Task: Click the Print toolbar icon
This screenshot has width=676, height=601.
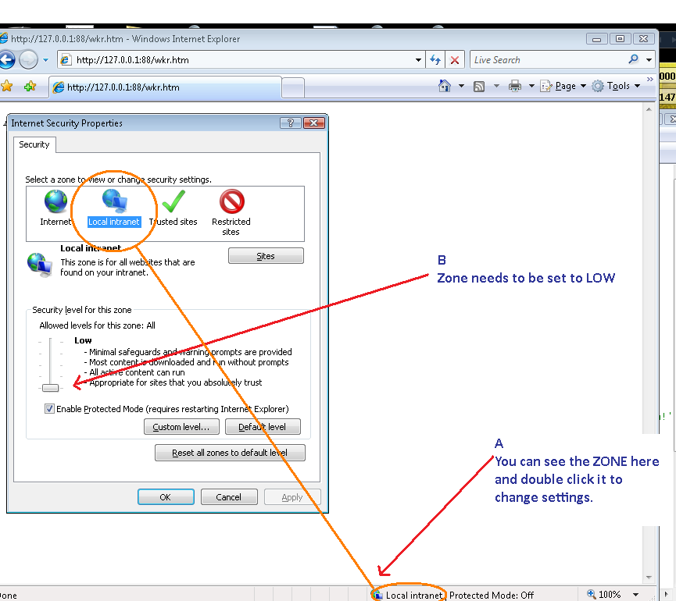Action: coord(514,86)
